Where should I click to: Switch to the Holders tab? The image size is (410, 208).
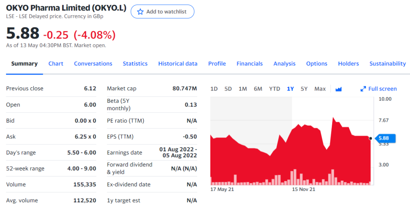(x=348, y=64)
